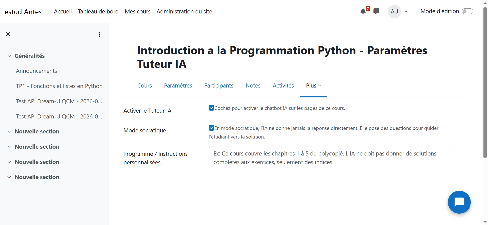Collapse the second Nouvelle section chevron
The width and height of the screenshot is (488, 225).
9,147
